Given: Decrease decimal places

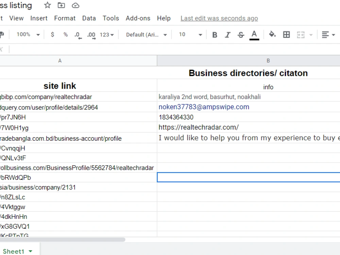Looking at the screenshot, I should coord(78,35).
